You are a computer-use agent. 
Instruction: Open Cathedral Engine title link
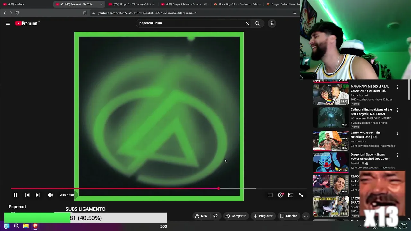[x=371, y=112]
